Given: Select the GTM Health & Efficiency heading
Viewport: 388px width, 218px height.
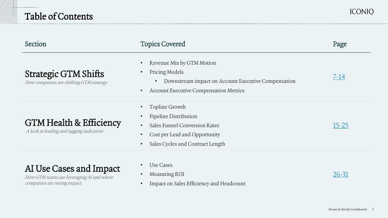Looking at the screenshot, I should click(73, 123).
